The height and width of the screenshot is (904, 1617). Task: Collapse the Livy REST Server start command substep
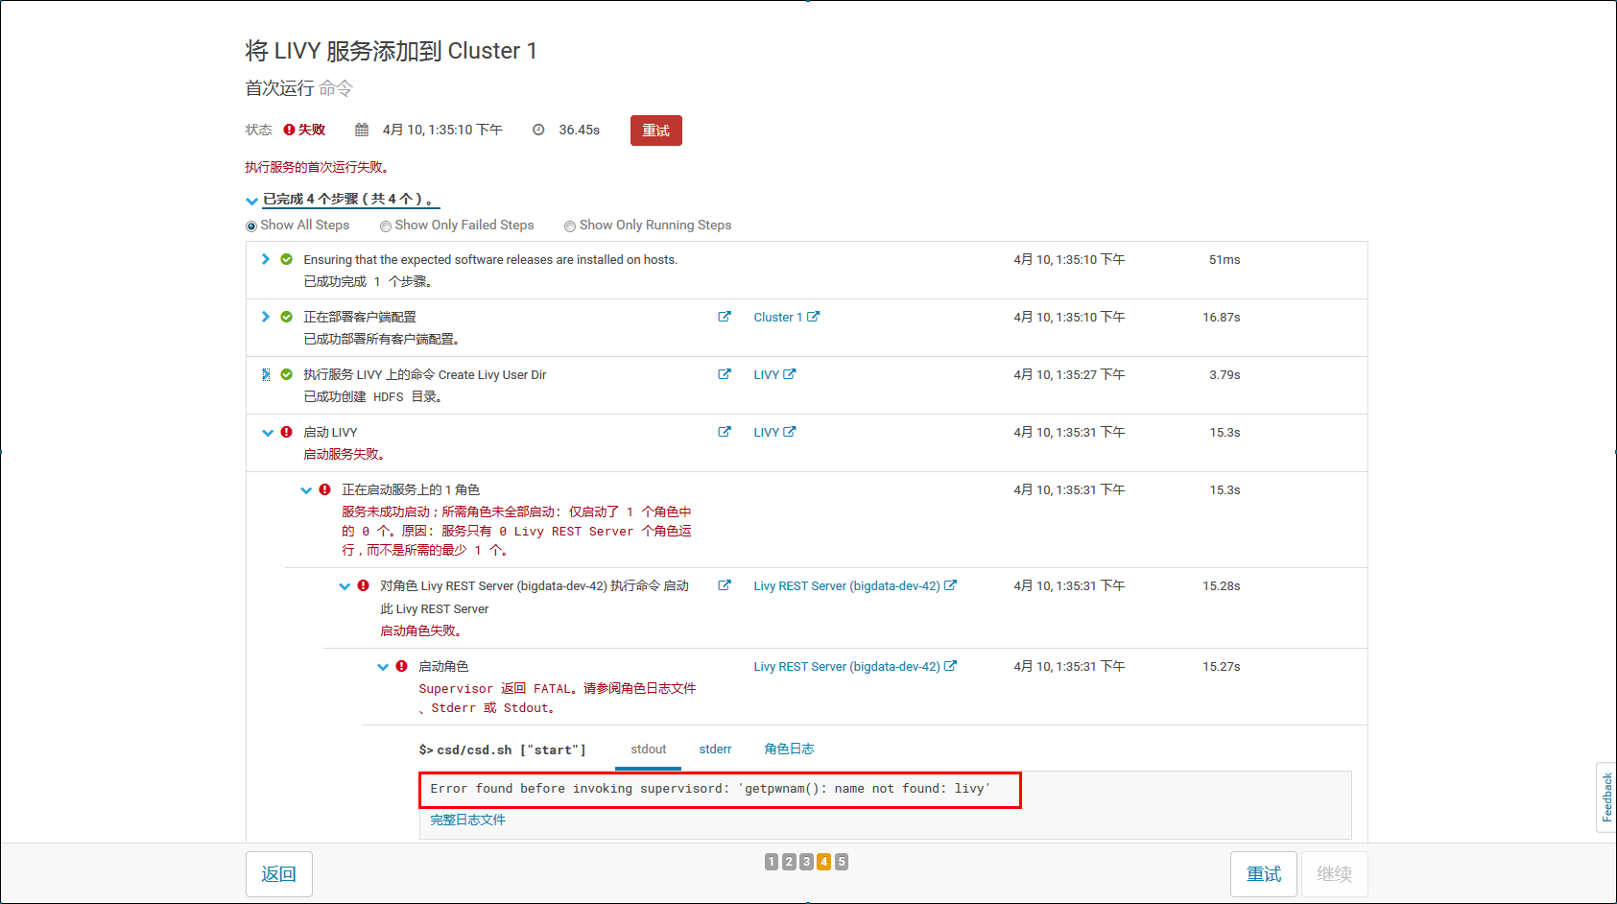click(345, 586)
